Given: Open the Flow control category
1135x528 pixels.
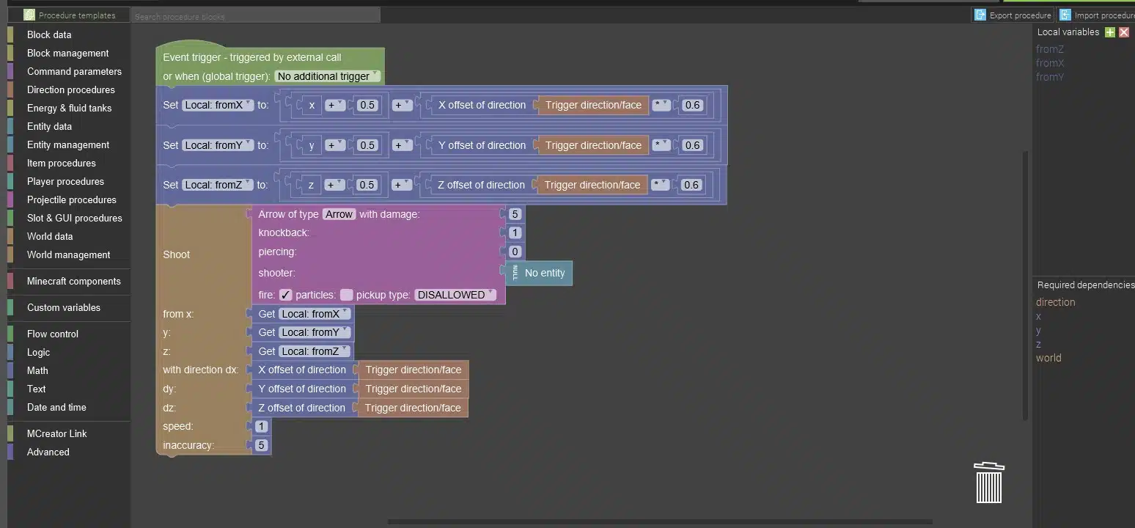Looking at the screenshot, I should 53,334.
